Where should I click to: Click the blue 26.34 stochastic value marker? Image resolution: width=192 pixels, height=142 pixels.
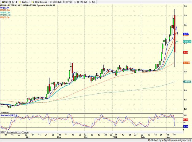click(186, 126)
